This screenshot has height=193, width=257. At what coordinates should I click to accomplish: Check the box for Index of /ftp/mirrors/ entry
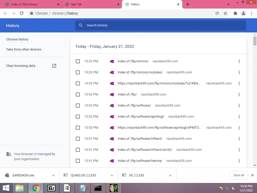click(x=78, y=61)
